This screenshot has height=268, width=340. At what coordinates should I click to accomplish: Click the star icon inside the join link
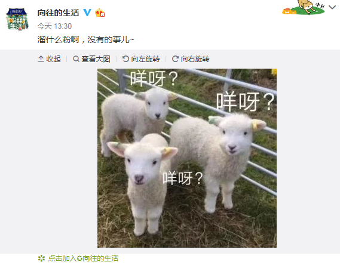79,258
